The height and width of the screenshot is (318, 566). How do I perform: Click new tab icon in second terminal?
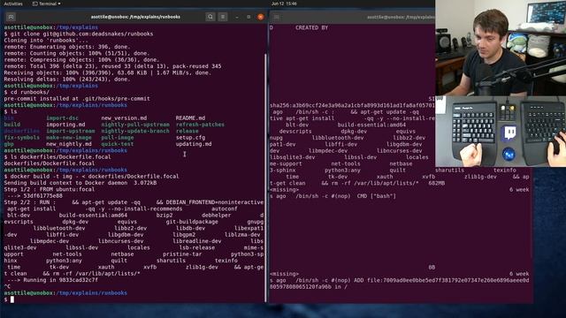(277, 17)
